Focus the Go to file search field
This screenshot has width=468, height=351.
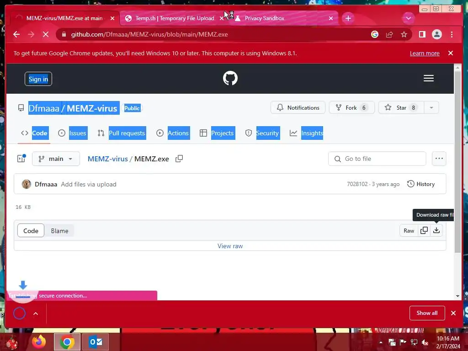coord(377,159)
